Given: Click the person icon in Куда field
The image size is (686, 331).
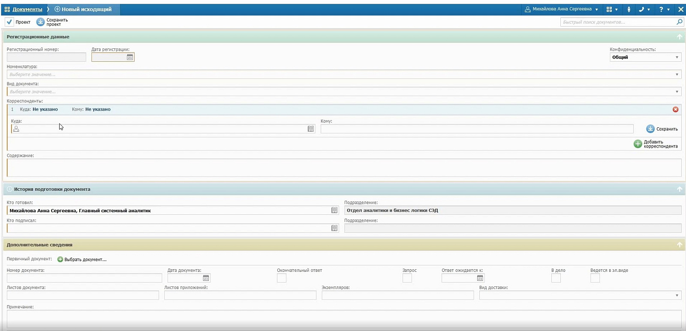Looking at the screenshot, I should (16, 129).
